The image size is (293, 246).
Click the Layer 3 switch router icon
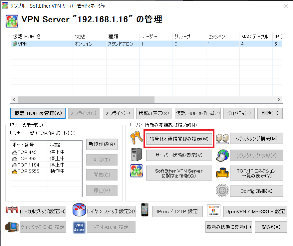click(x=79, y=210)
